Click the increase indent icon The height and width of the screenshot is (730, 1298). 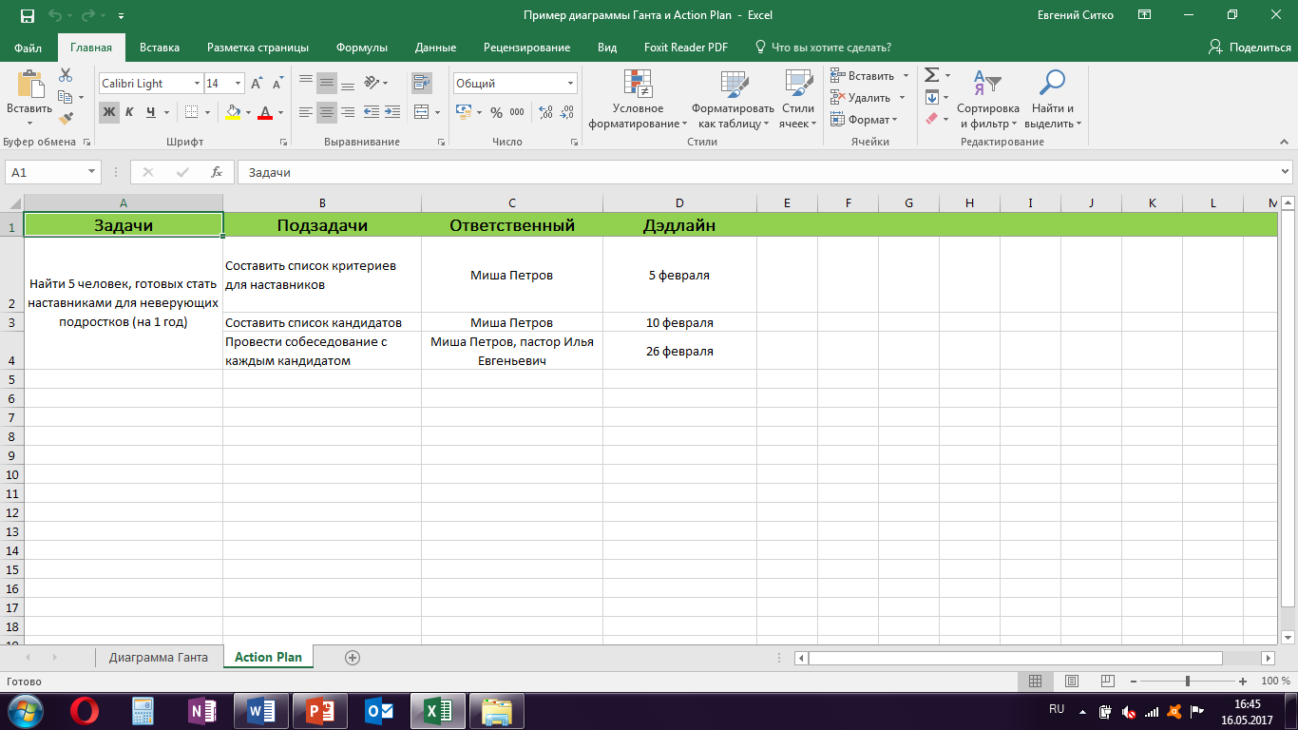pos(391,112)
